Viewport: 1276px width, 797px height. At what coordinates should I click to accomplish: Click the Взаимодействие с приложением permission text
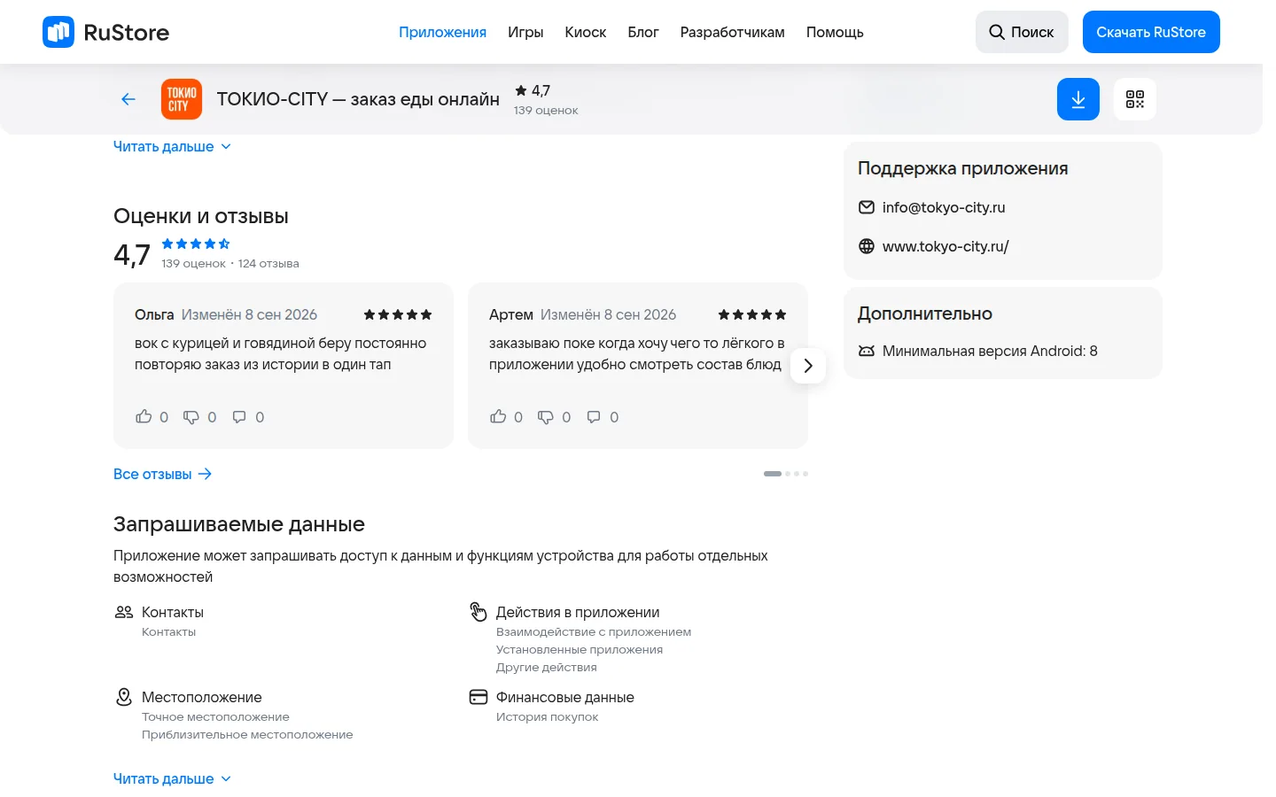594,631
